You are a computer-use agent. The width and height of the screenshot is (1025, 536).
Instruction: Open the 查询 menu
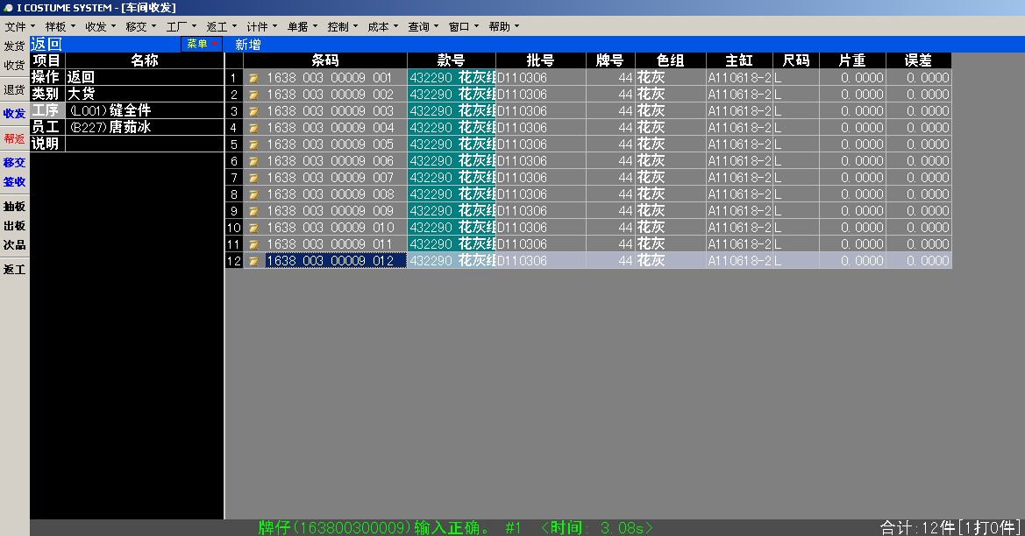tap(423, 27)
